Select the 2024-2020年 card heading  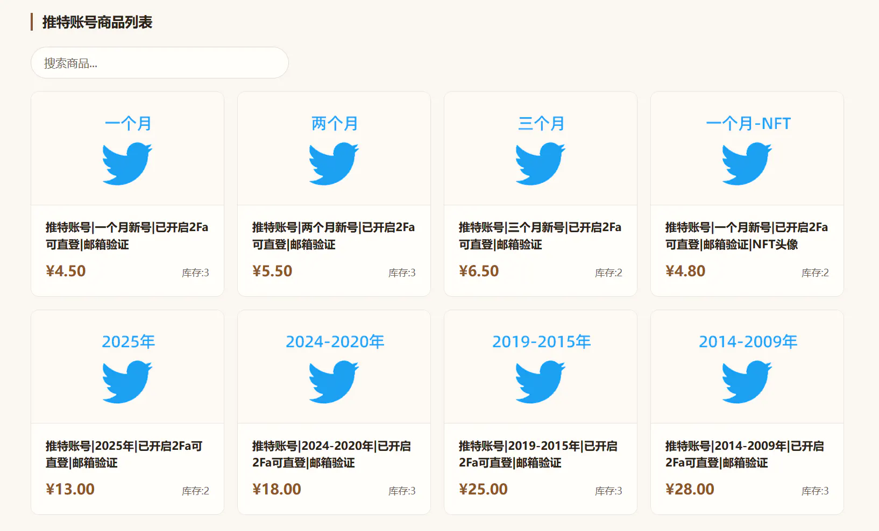335,342
